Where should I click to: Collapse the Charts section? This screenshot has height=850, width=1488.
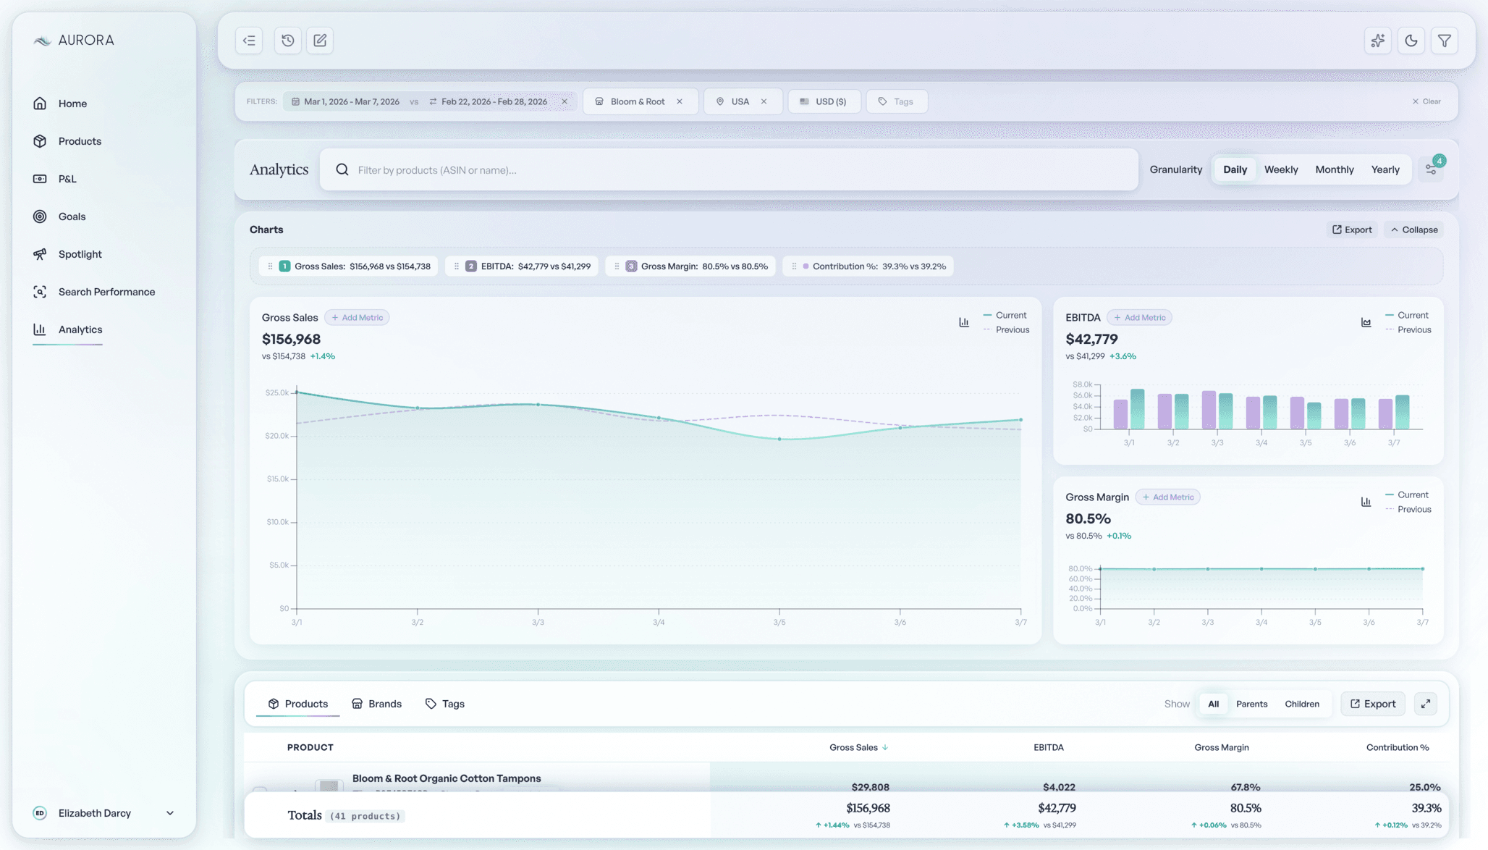click(x=1413, y=230)
